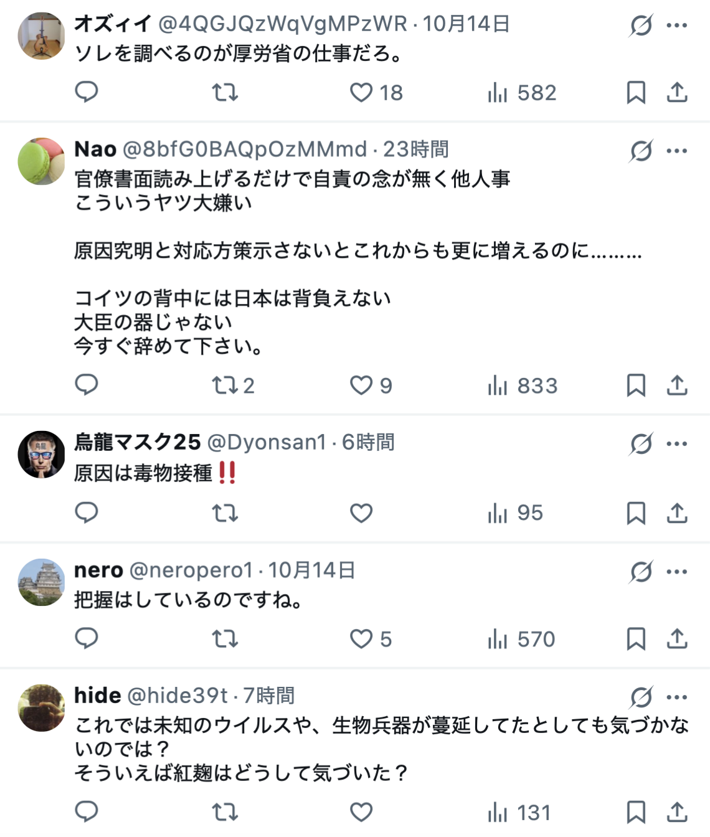Repost Nao's post with 2 reposts
Screen dimensions: 710x837
(x=225, y=385)
